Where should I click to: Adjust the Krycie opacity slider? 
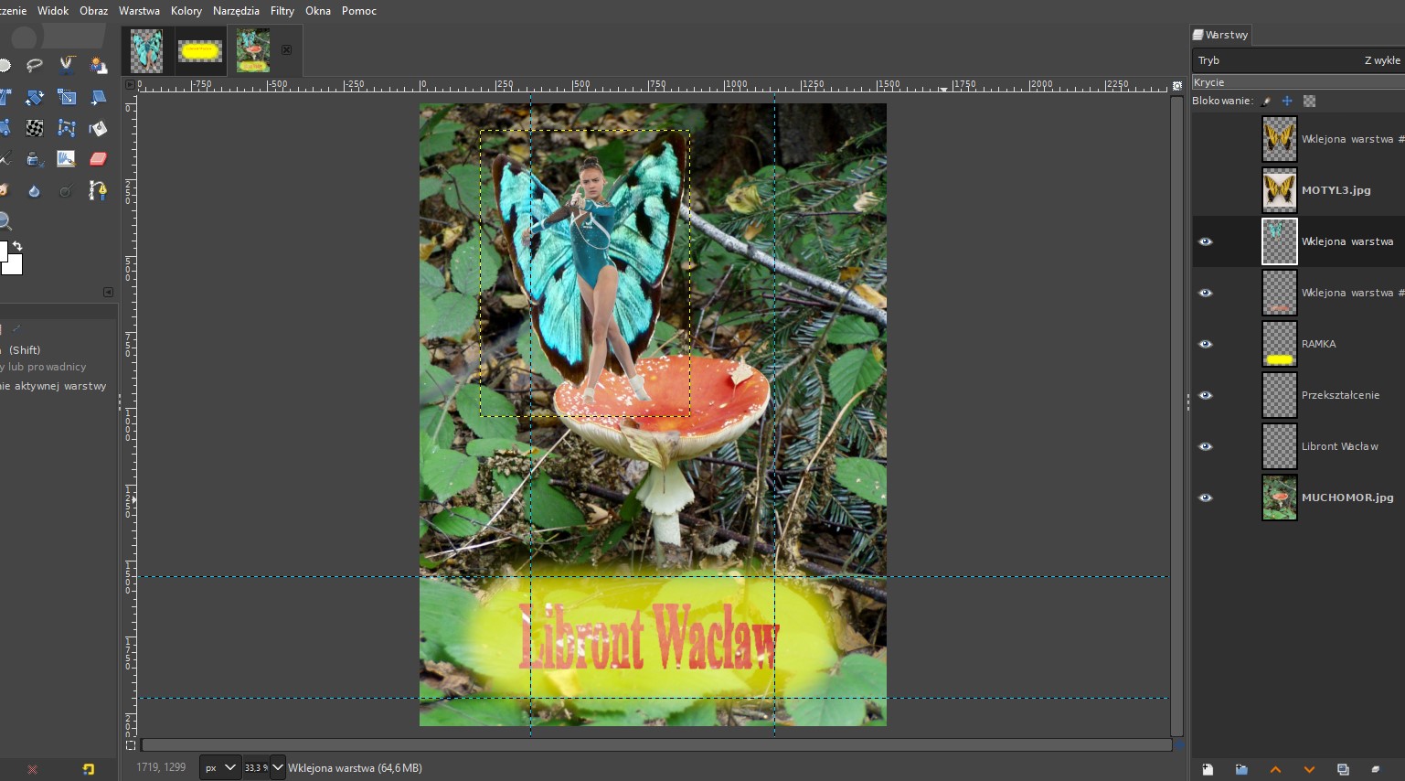tap(1298, 82)
